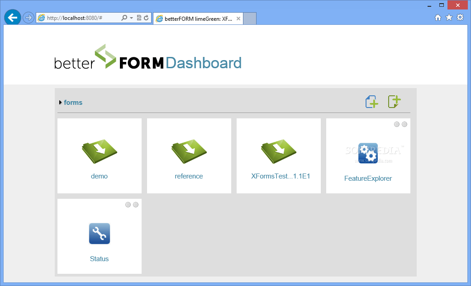The height and width of the screenshot is (286, 471).
Task: Click the blue create new file icon
Action: point(371,102)
